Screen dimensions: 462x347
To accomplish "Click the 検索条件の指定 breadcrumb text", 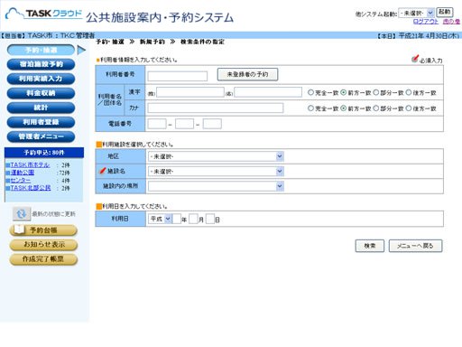I will 202,42.
